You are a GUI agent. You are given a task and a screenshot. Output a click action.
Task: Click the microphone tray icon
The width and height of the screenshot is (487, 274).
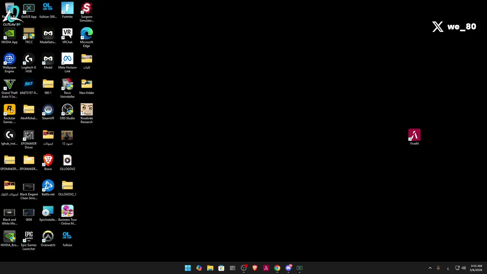[438, 268]
